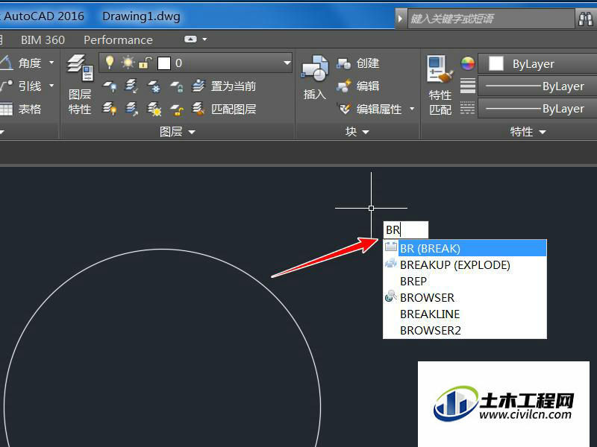
Task: Click the Create block (创建) button
Action: 358,63
